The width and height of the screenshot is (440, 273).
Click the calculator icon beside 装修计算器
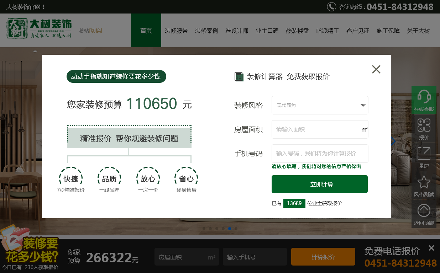[239, 76]
